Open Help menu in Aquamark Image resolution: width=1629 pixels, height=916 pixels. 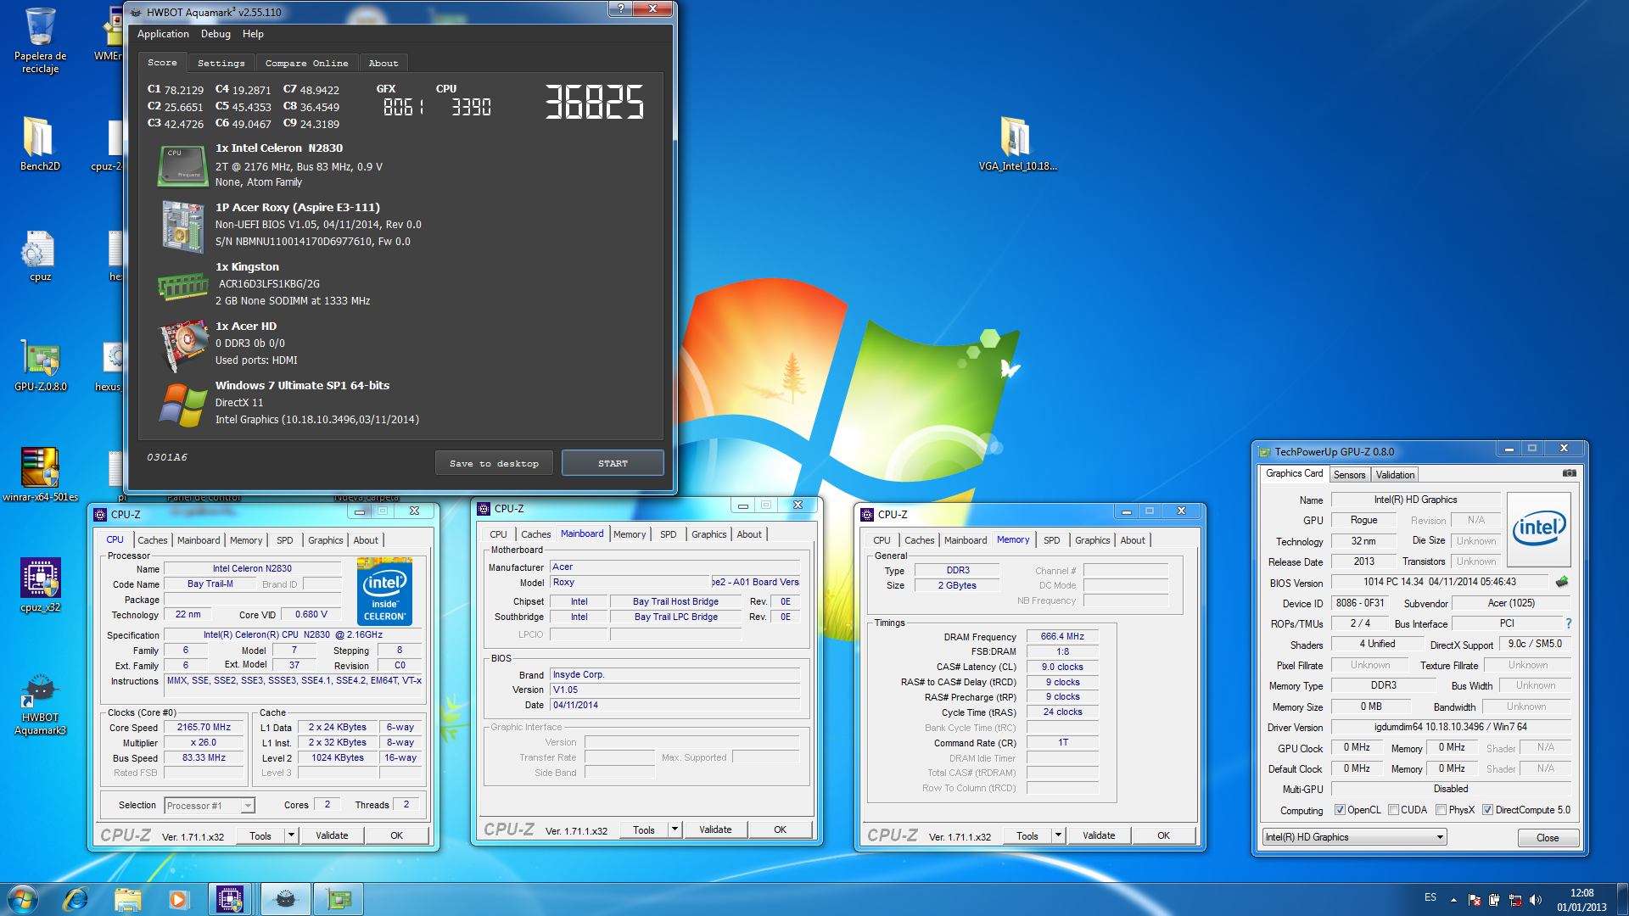point(253,34)
